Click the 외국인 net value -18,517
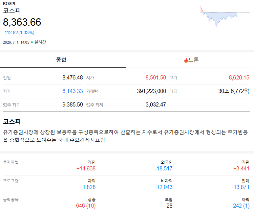Image resolution: width=254 pixels, height=213 pixels. pyautogui.click(x=164, y=168)
